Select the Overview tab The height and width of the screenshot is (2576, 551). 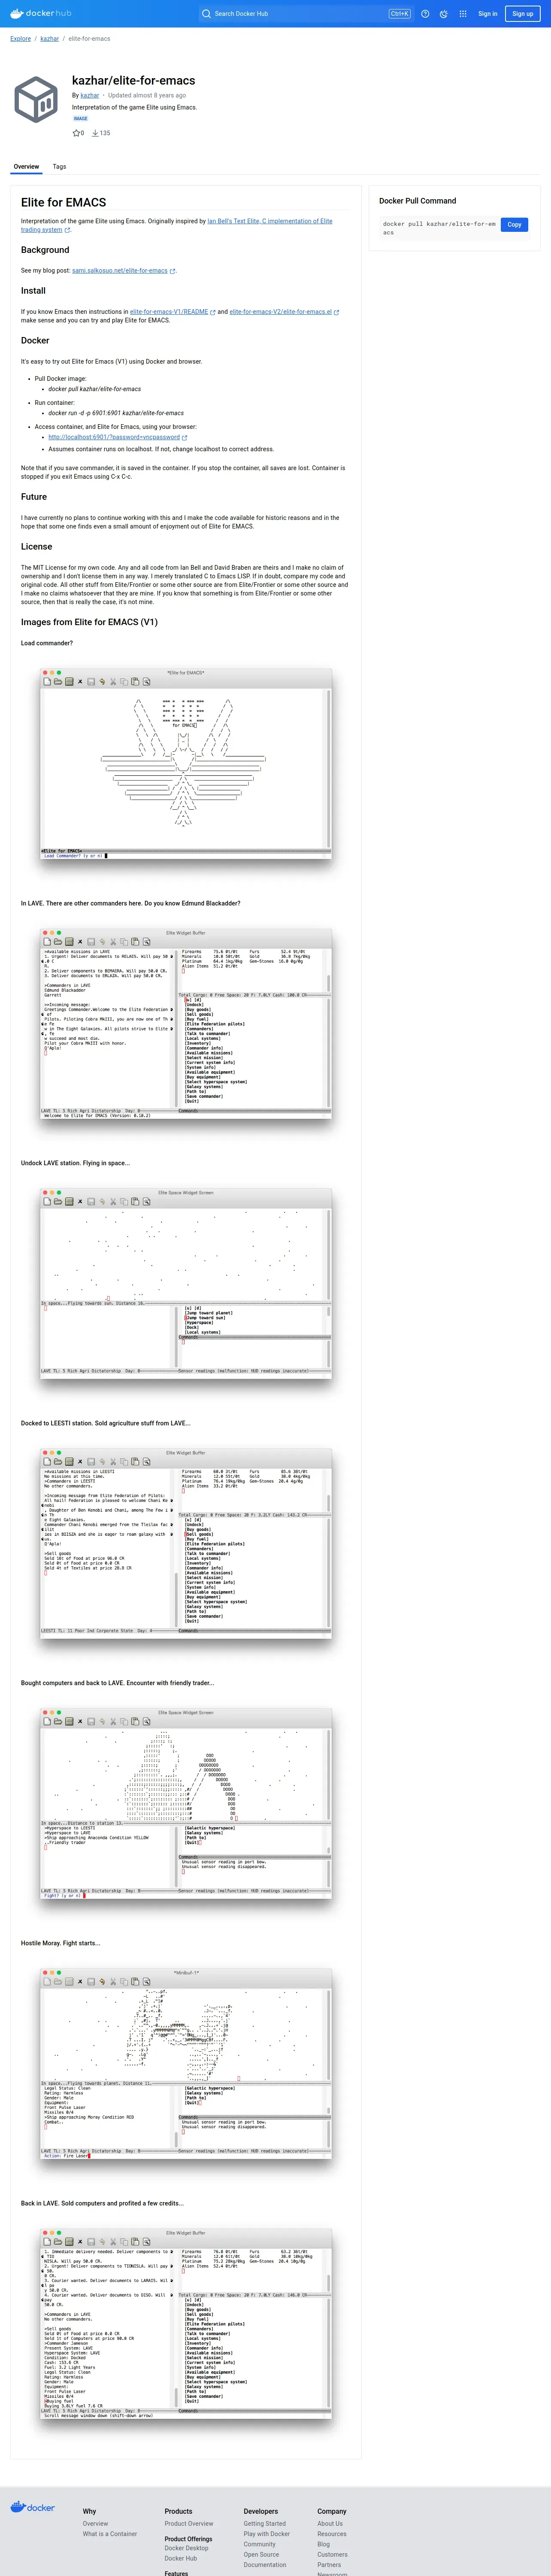click(26, 167)
